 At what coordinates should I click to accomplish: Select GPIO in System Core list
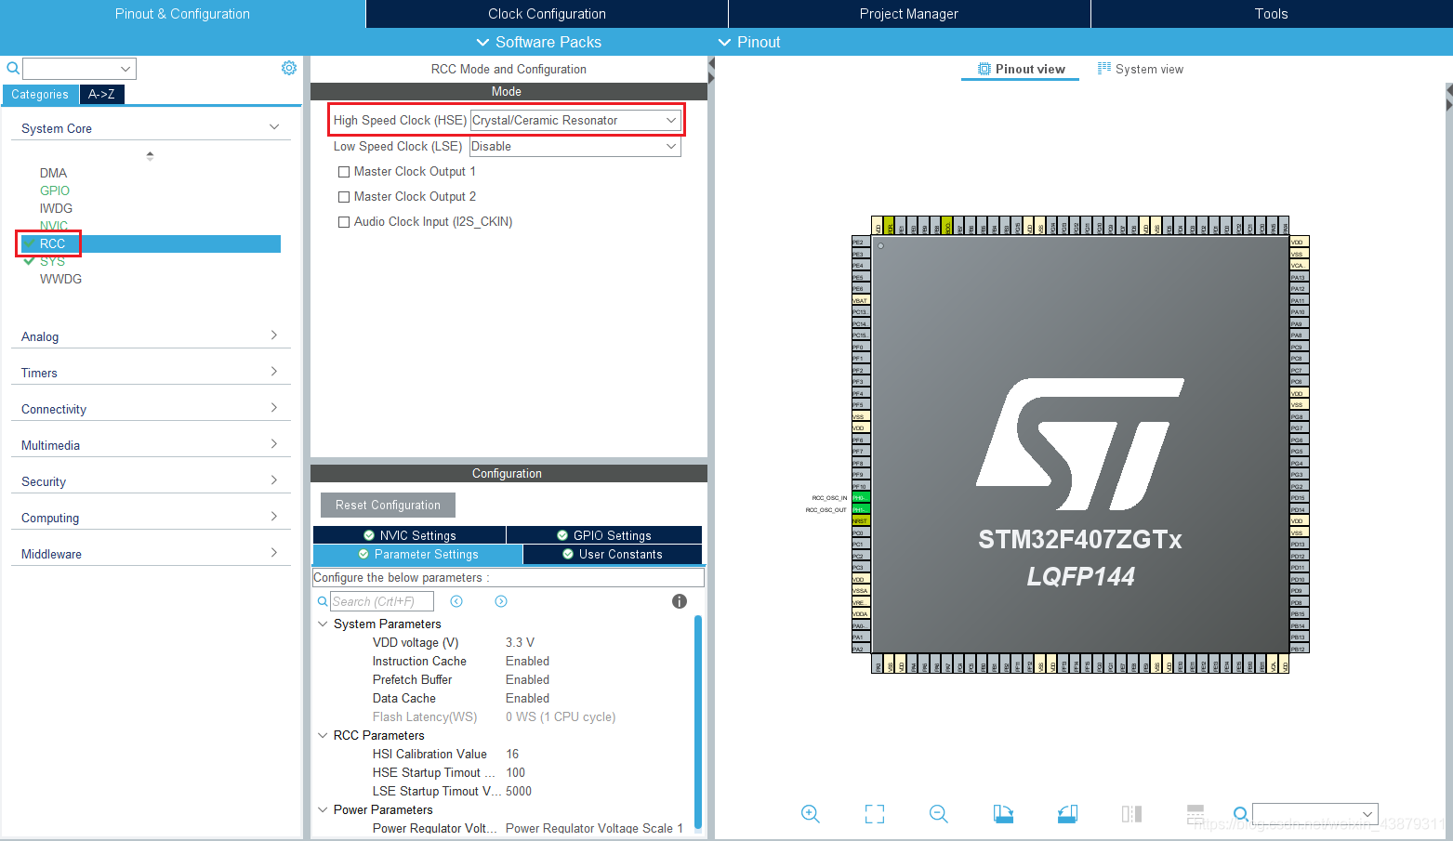(55, 191)
